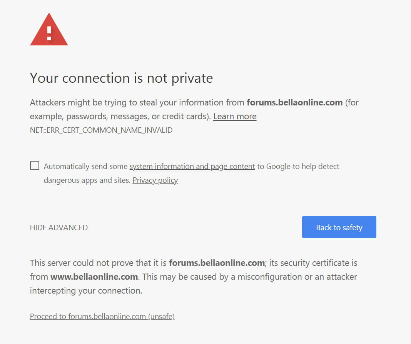This screenshot has width=411, height=344.
Task: Click the 'Automatically send some' label text
Action: coord(85,167)
